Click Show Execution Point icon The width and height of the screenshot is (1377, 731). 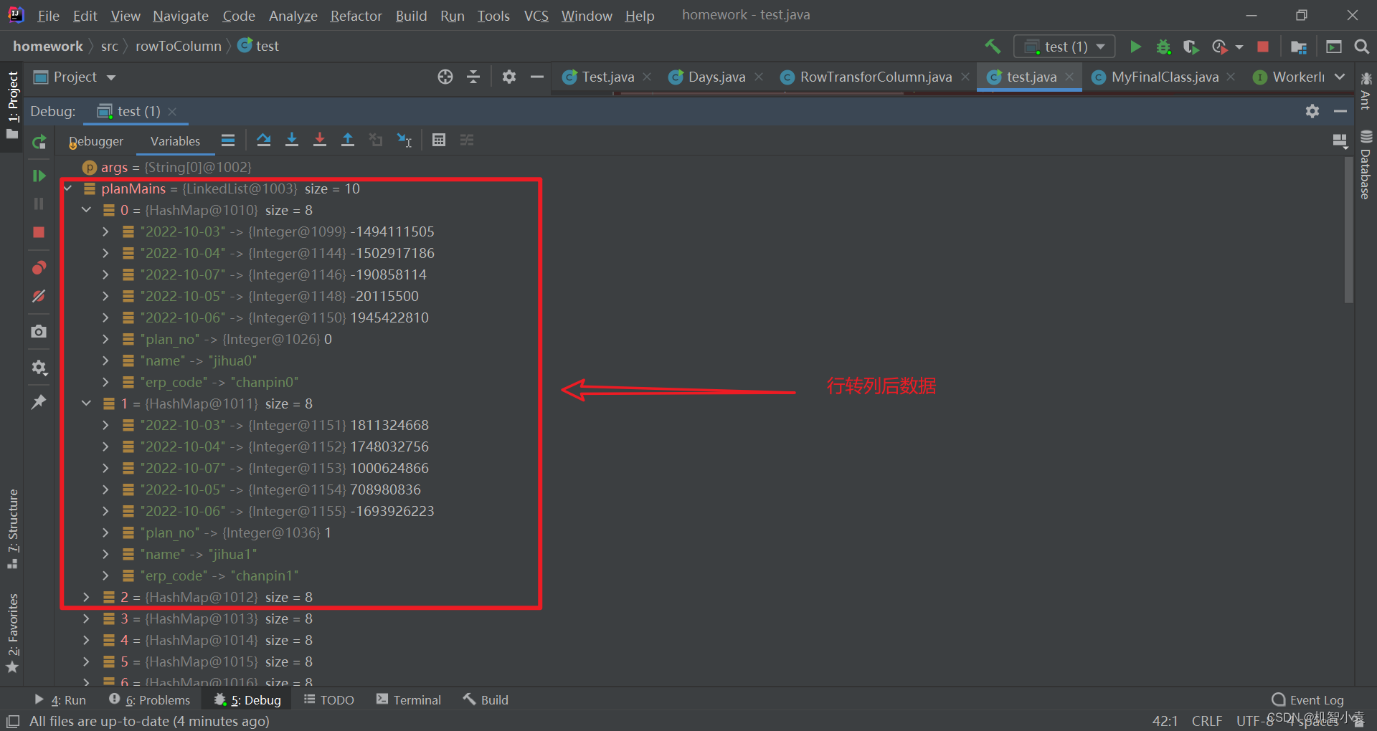(x=228, y=140)
